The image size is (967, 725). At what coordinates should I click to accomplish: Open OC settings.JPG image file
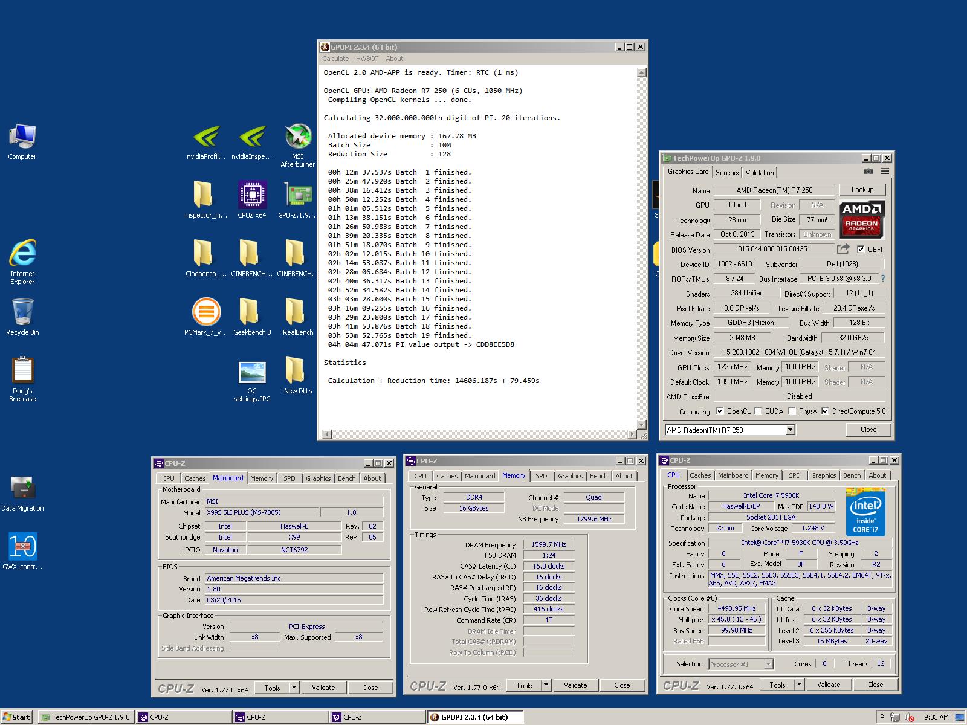(252, 381)
